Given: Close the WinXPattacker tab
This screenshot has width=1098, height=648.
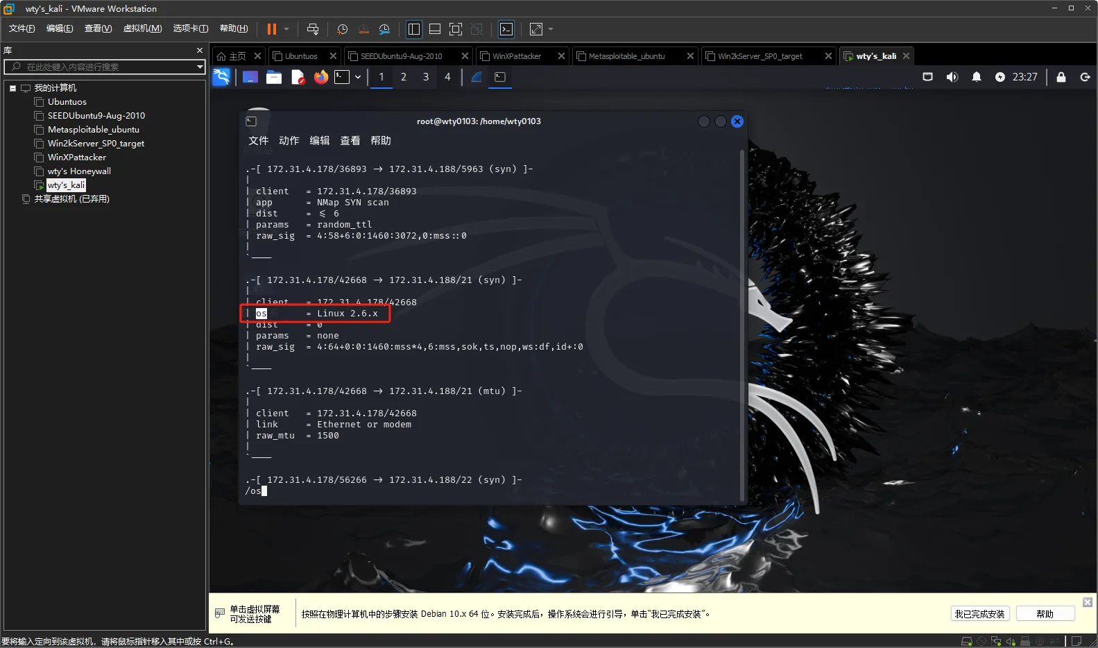Looking at the screenshot, I should (561, 56).
